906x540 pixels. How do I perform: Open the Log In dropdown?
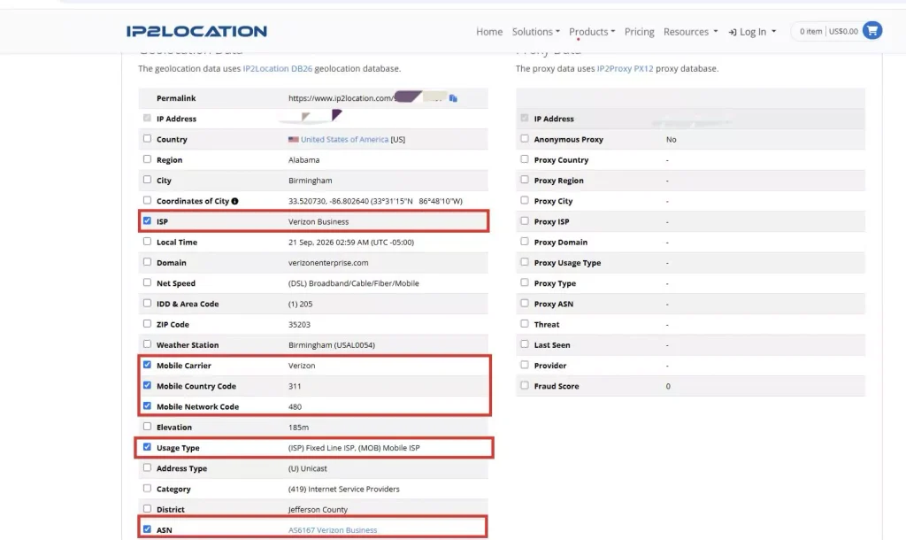[x=752, y=32]
